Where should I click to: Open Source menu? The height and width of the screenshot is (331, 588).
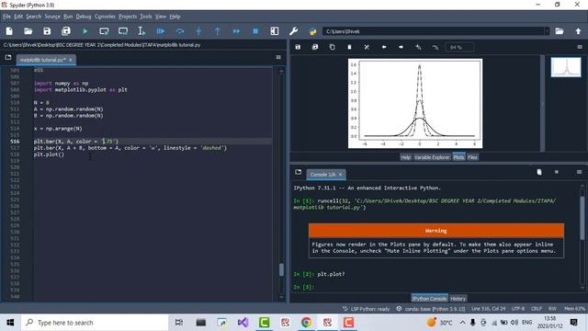[52, 17]
